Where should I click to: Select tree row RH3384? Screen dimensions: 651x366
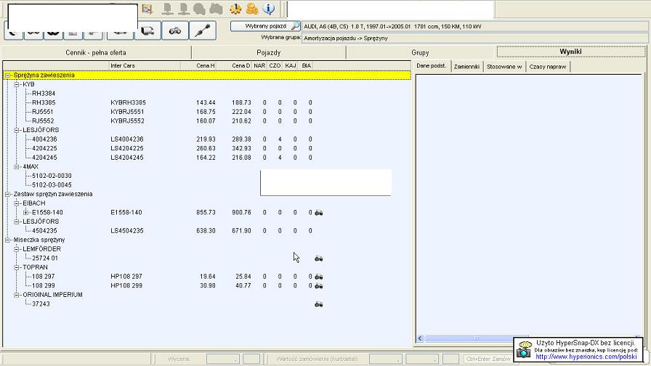tap(44, 94)
